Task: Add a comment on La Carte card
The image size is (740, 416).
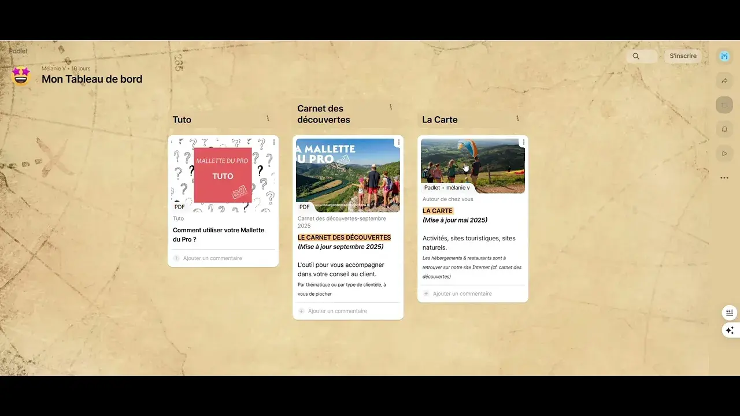Action: [462, 294]
